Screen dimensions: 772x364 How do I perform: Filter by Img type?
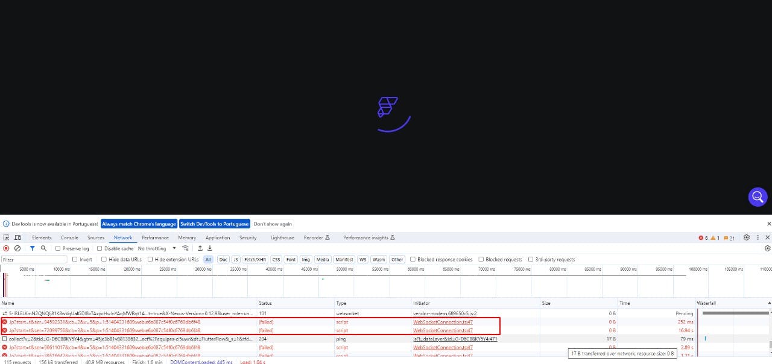point(306,260)
